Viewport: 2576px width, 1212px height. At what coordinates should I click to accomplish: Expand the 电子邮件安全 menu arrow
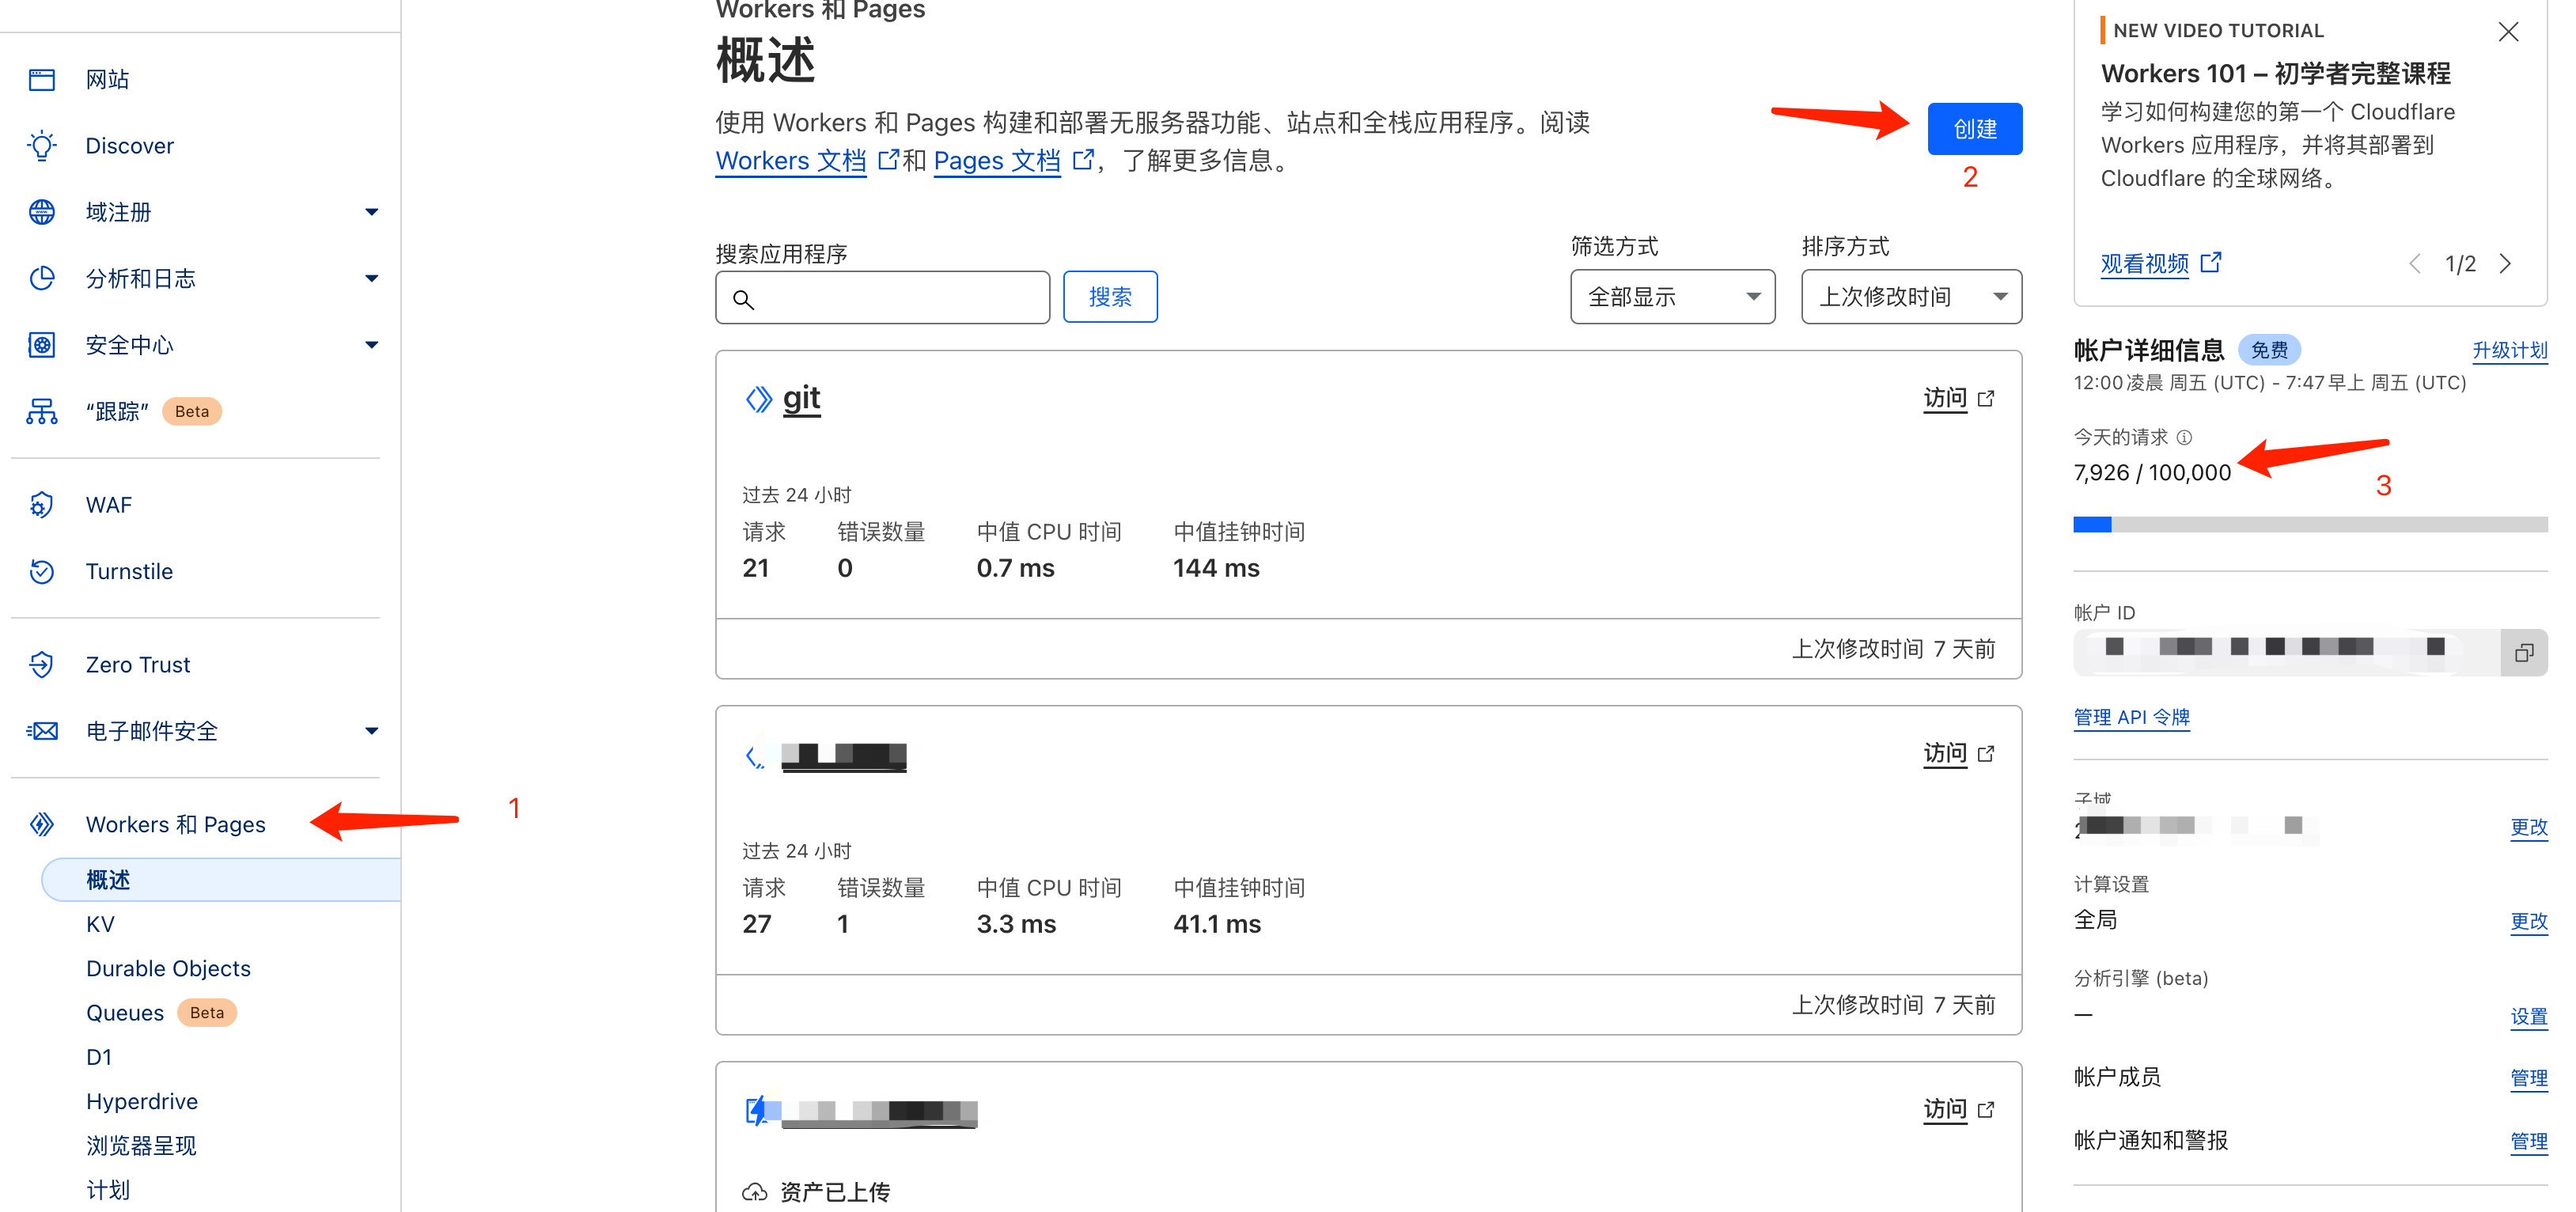[372, 731]
